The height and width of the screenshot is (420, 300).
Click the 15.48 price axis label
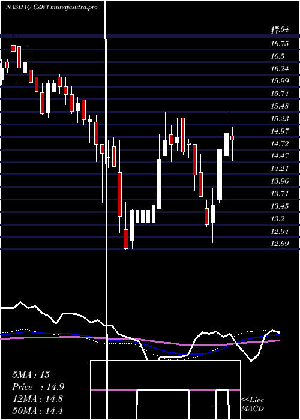tap(280, 106)
